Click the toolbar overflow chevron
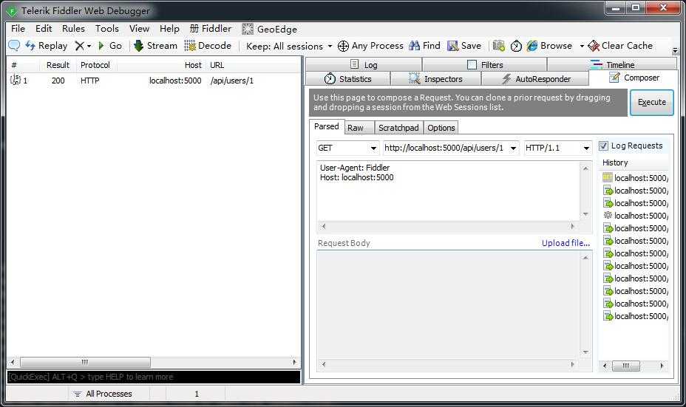 tap(675, 50)
